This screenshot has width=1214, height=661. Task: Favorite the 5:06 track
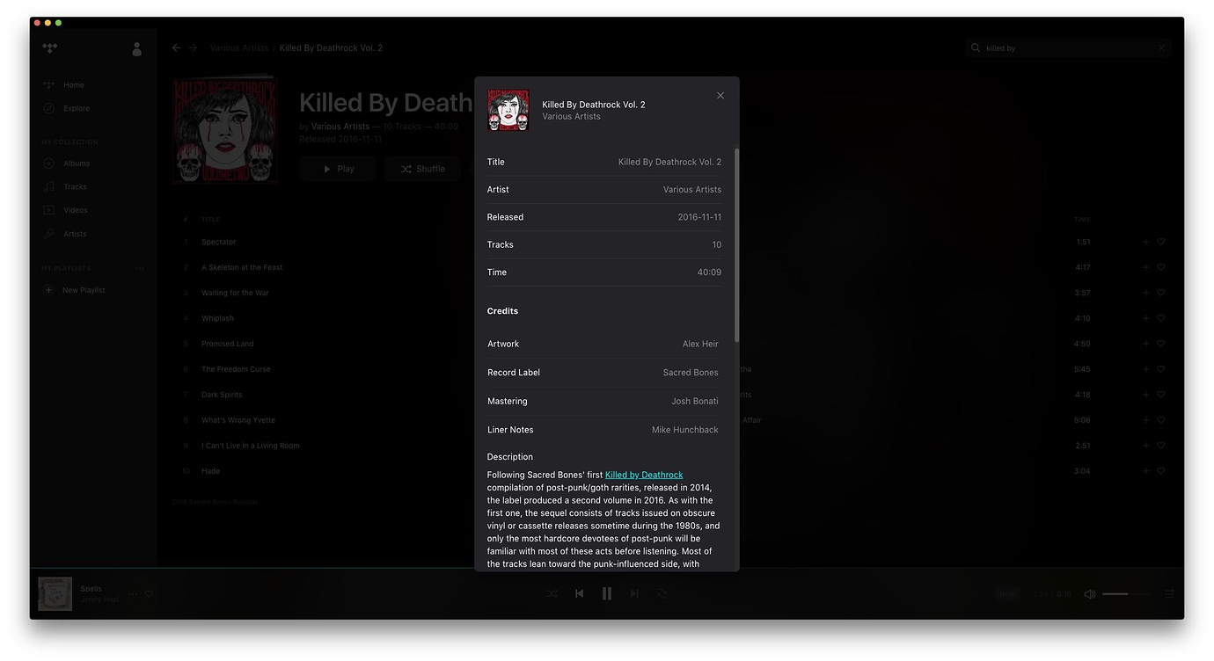coord(1161,420)
